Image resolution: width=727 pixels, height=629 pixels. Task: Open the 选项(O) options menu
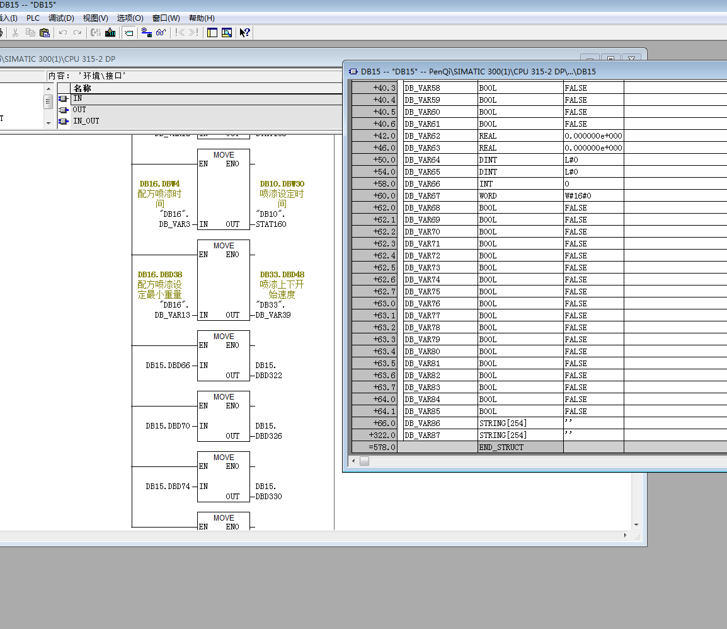[130, 18]
